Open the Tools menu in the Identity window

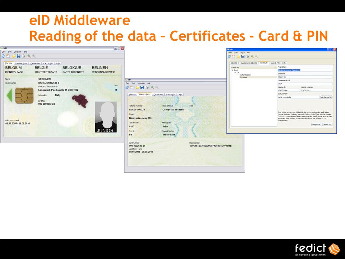point(10,52)
